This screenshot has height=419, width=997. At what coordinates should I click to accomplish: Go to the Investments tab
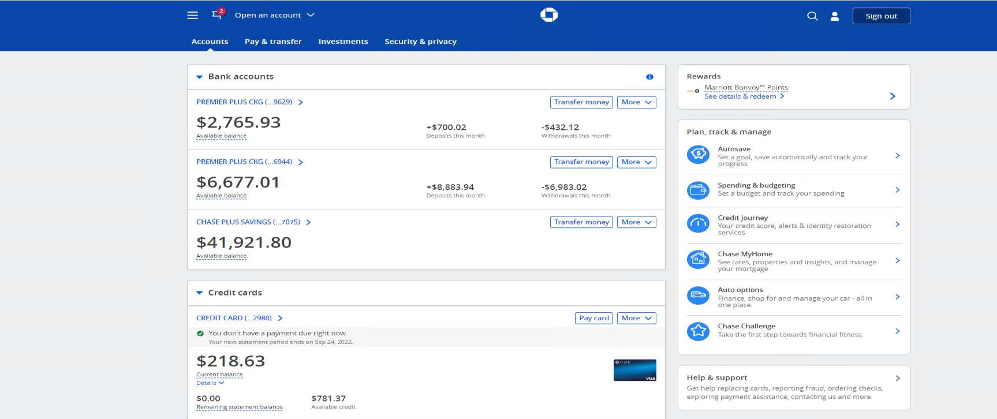pos(343,42)
